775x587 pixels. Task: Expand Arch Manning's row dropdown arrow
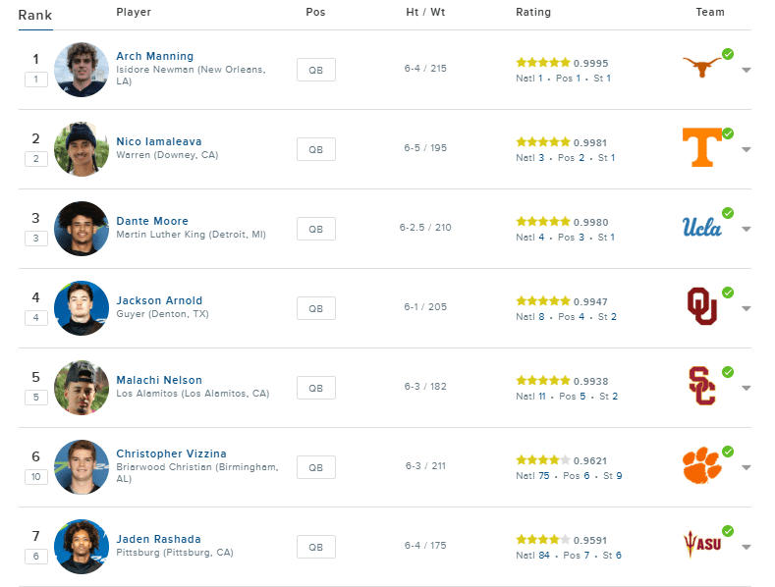click(747, 70)
